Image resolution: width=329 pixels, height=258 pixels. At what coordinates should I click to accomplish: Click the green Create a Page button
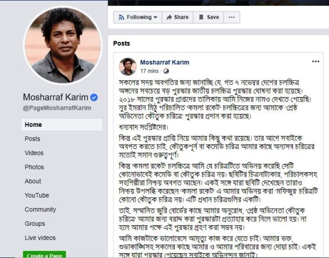tap(43, 255)
